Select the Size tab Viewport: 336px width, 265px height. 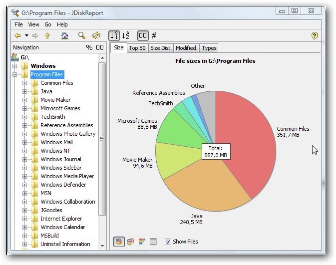pyautogui.click(x=119, y=47)
